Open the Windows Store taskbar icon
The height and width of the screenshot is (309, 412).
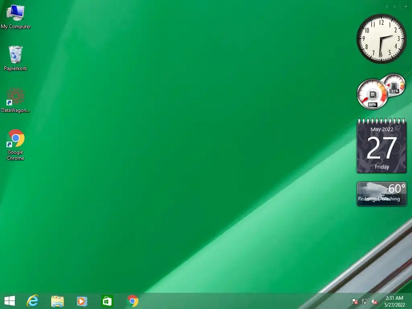pyautogui.click(x=107, y=301)
